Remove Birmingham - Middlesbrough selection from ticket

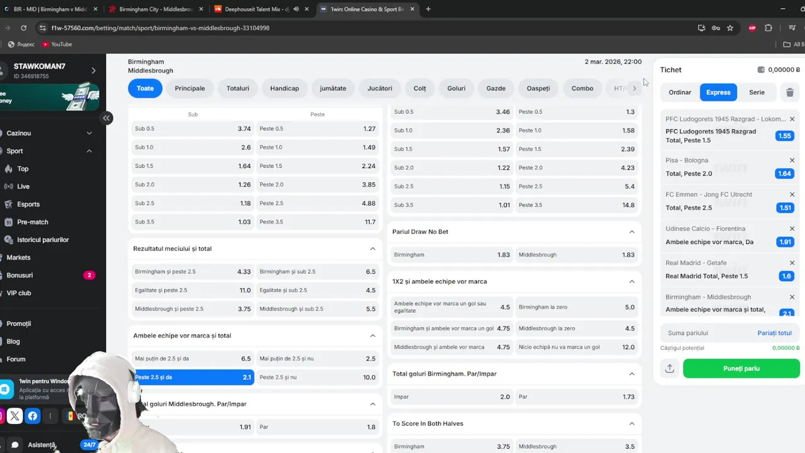792,297
